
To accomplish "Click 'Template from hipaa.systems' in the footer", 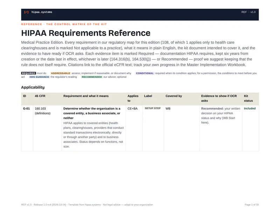I will tap(84, 205).
